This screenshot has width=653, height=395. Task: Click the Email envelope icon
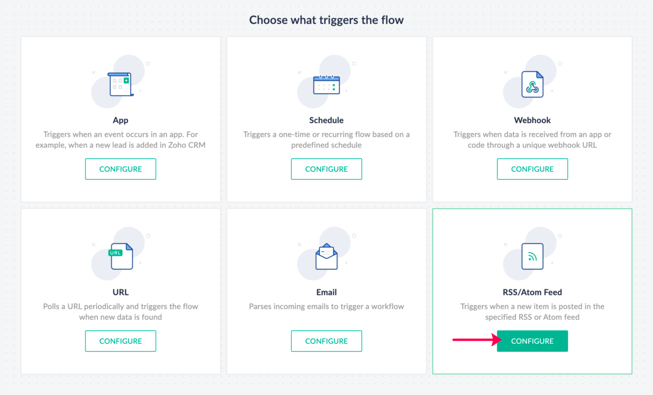click(x=326, y=256)
